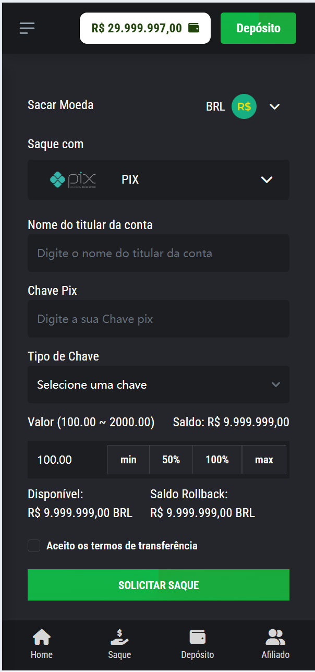The width and height of the screenshot is (315, 672).
Task: Open the Tipo de Chave selector
Action: click(x=159, y=385)
